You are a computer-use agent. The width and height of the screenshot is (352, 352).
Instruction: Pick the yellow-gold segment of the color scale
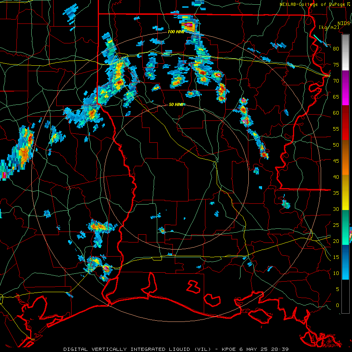345,192
